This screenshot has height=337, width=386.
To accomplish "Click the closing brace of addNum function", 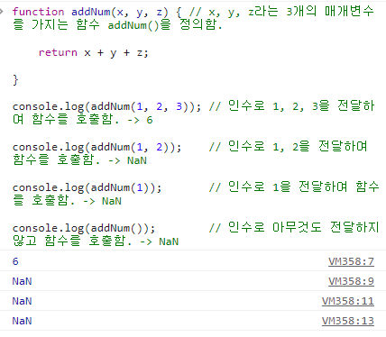I will pos(15,80).
